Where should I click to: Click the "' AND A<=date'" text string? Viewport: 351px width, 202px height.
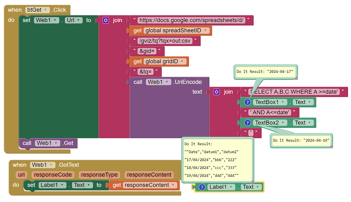coord(271,113)
